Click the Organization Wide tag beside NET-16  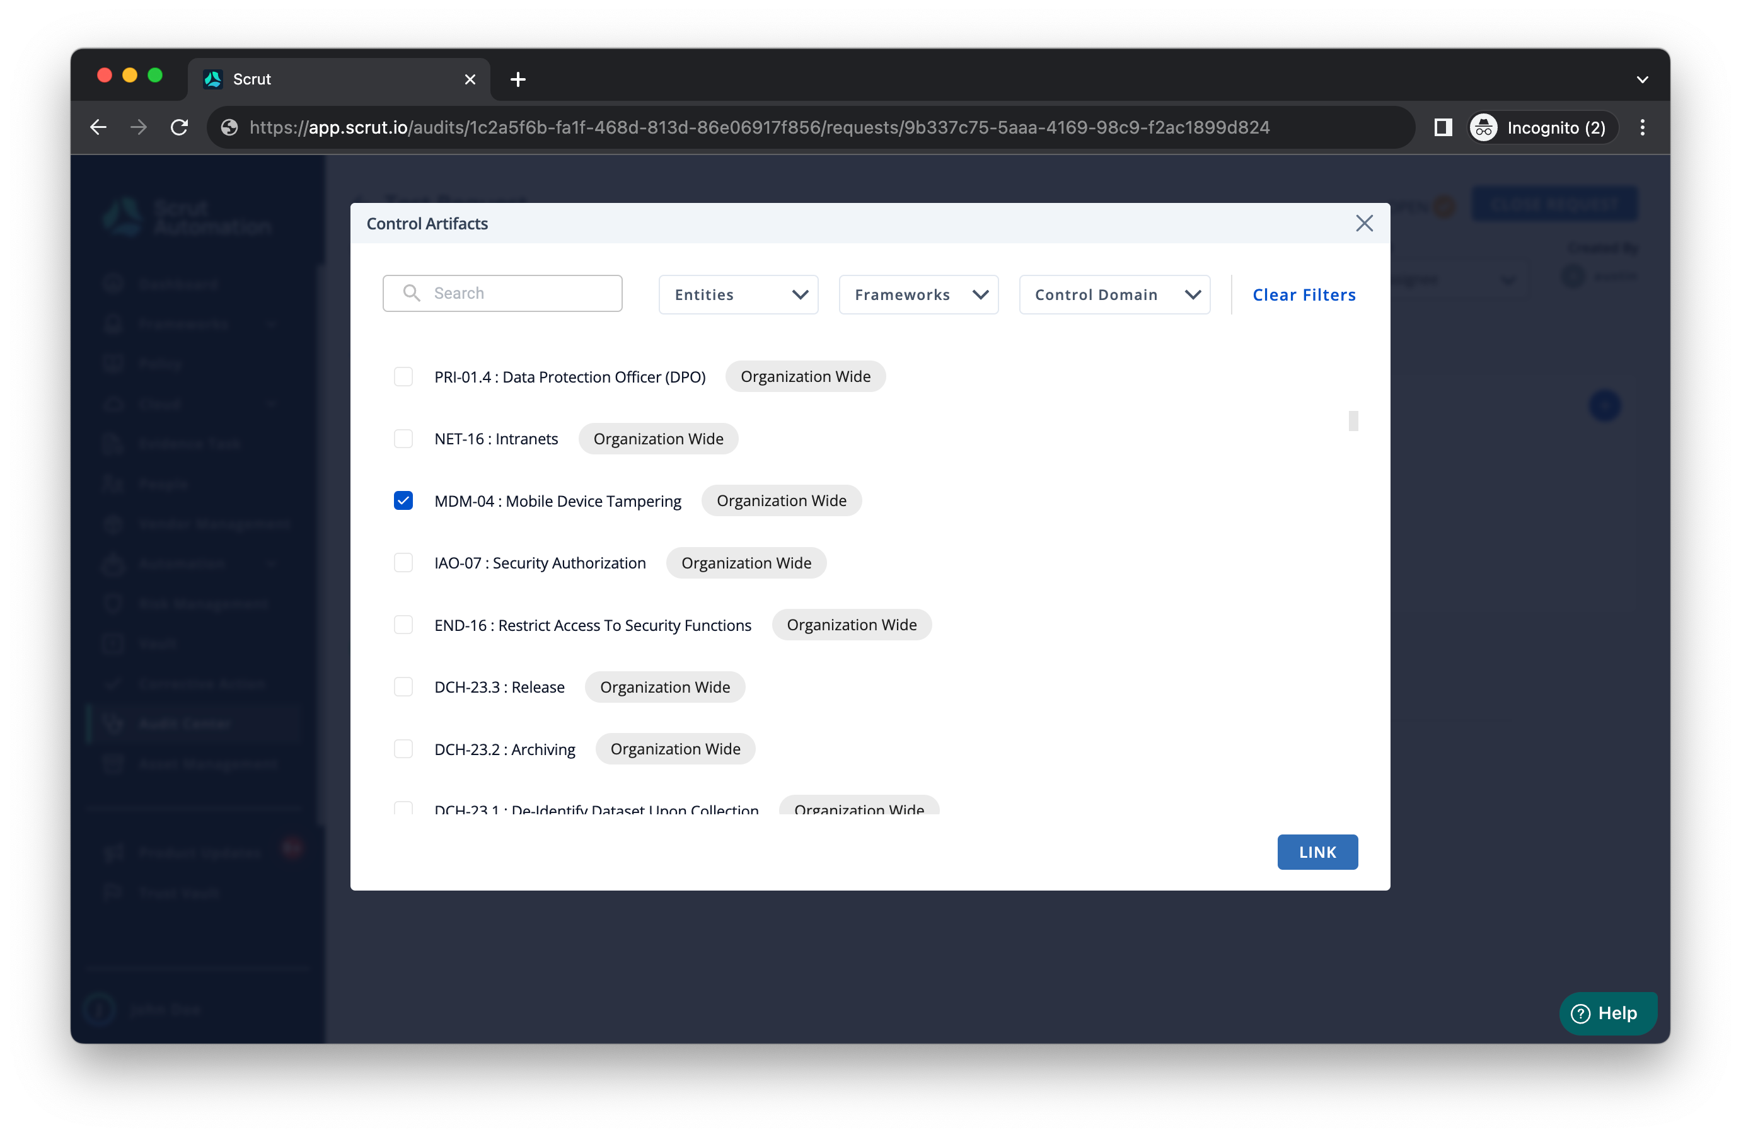[x=657, y=439]
